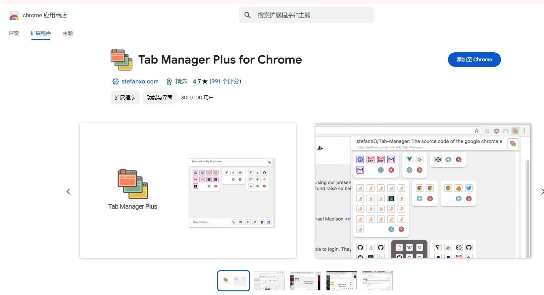
Task: Click the 4.7 star rating
Action: pyautogui.click(x=200, y=81)
